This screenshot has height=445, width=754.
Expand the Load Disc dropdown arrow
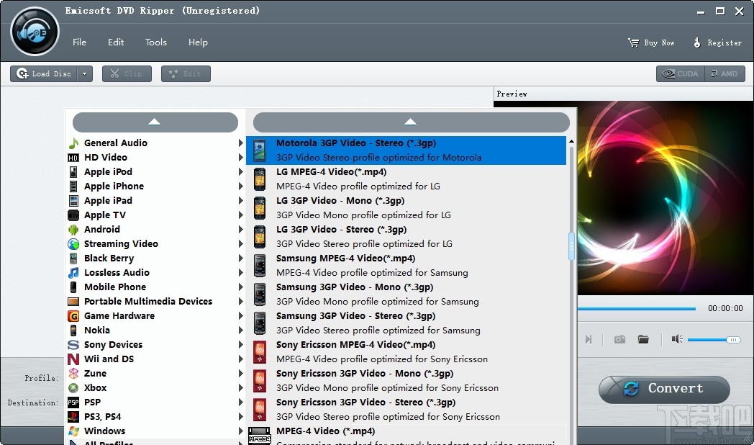coord(84,73)
